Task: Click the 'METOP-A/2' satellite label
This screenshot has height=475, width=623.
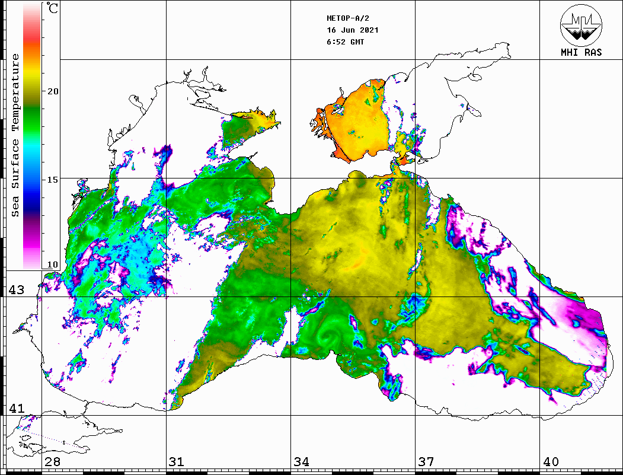Action: tap(347, 18)
